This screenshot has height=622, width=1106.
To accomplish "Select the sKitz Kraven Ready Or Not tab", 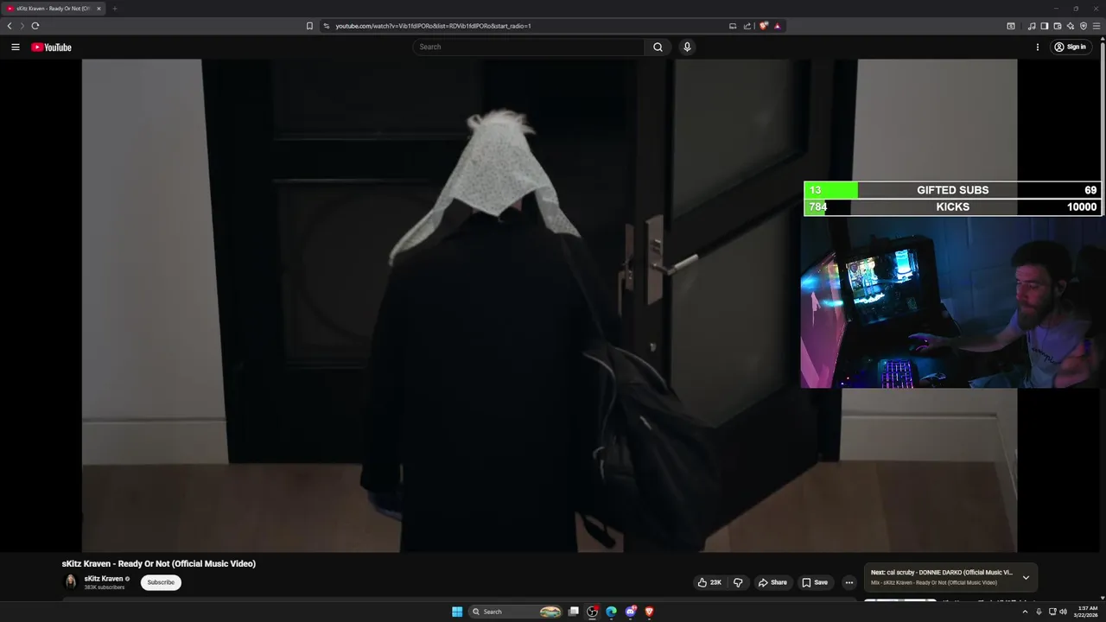I will [x=52, y=9].
